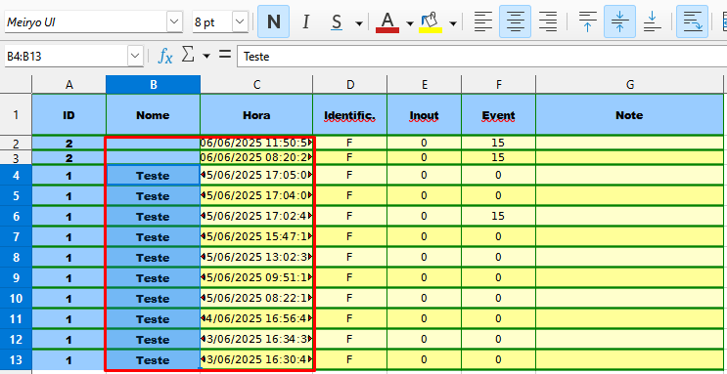Select ID value 2 in row 3
The height and width of the screenshot is (374, 727).
click(x=69, y=157)
